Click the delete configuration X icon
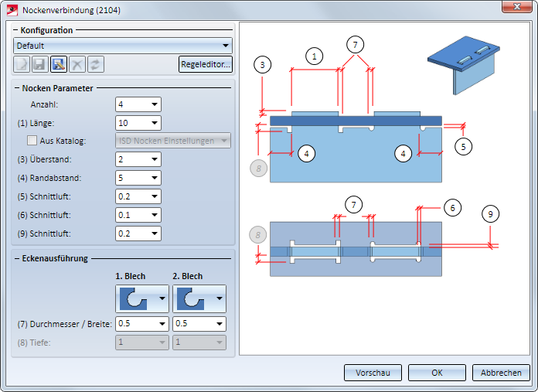 77,64
